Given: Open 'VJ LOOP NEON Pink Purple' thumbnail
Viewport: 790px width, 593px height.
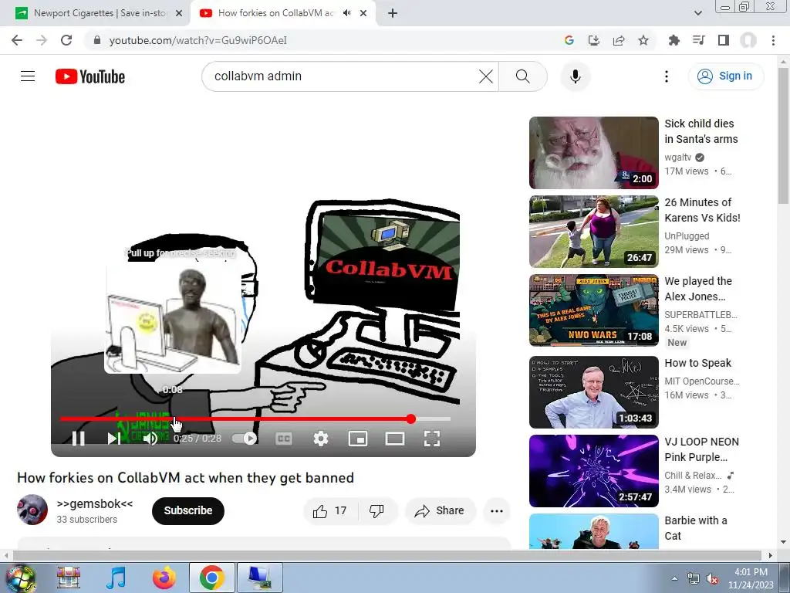Looking at the screenshot, I should pyautogui.click(x=593, y=470).
